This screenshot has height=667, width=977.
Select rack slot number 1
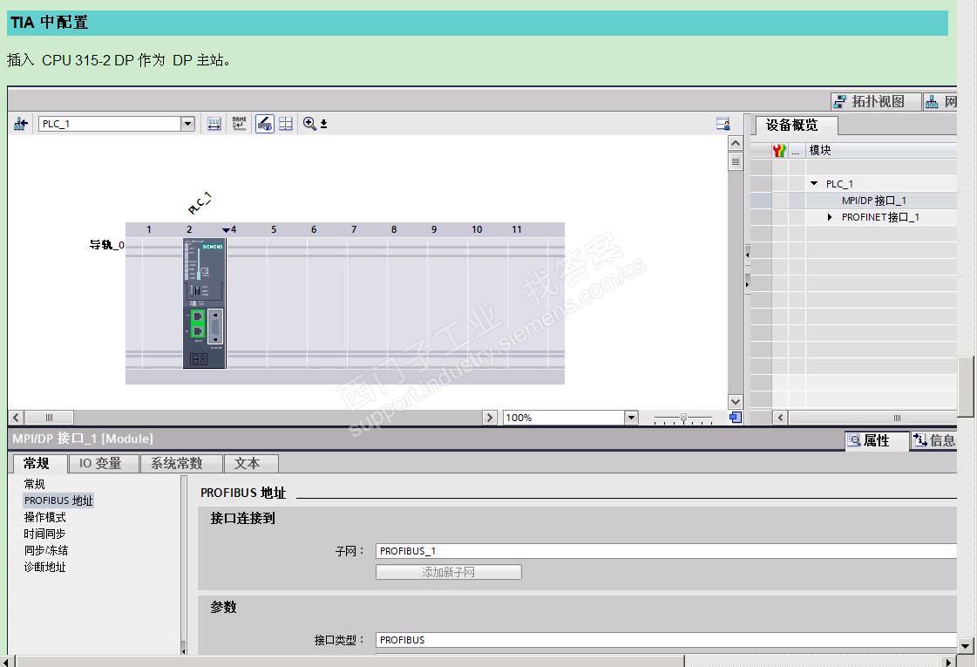tap(149, 229)
